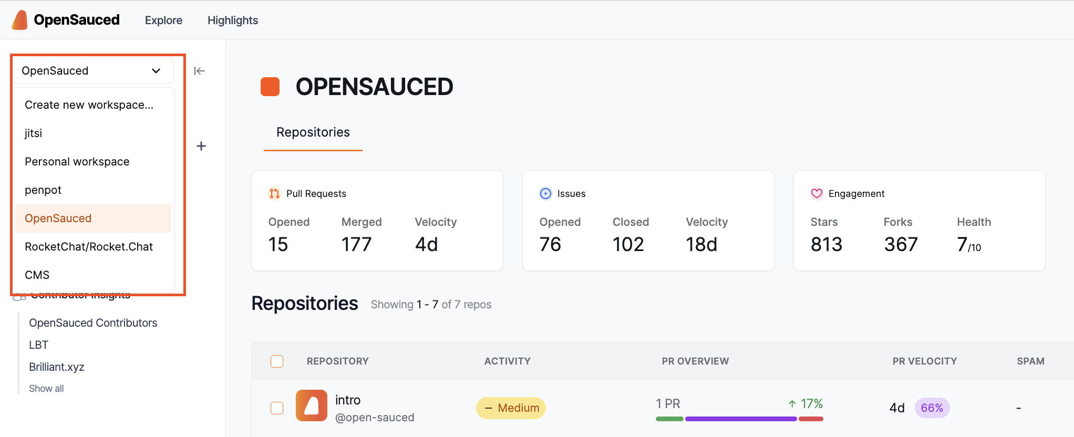Image resolution: width=1074 pixels, height=437 pixels.
Task: Select jitsi from workspace list
Action: pyautogui.click(x=34, y=133)
